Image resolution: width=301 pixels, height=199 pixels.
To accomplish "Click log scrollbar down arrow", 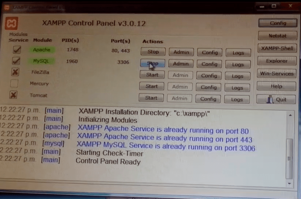I will [x=289, y=183].
